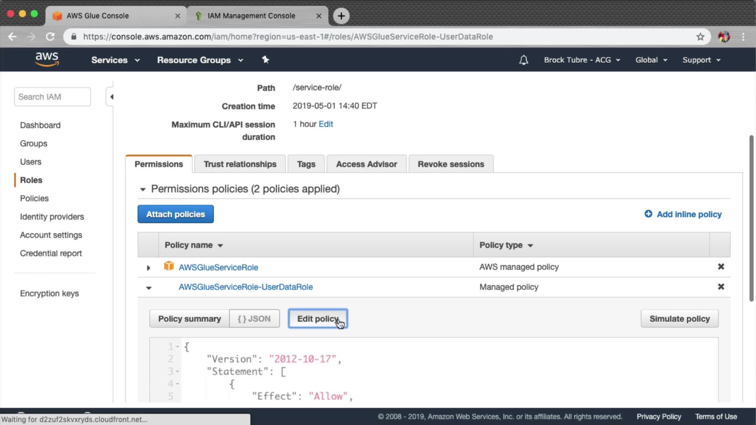Screen dimensions: 756x425
Task: Switch to the Access Advisor tab
Action: coord(366,164)
